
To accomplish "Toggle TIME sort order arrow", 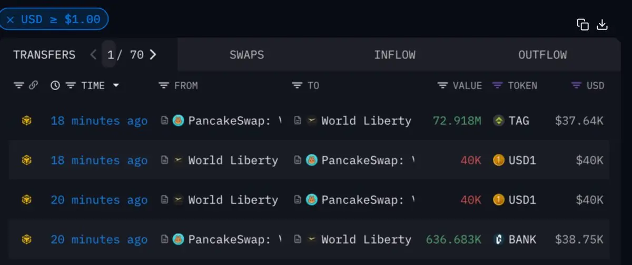I will point(116,85).
